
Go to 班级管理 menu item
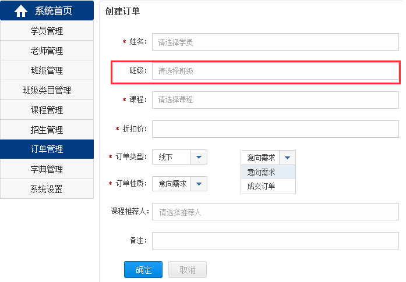[47, 71]
